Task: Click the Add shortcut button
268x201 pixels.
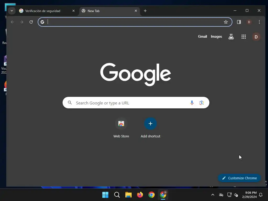Action: click(x=150, y=128)
